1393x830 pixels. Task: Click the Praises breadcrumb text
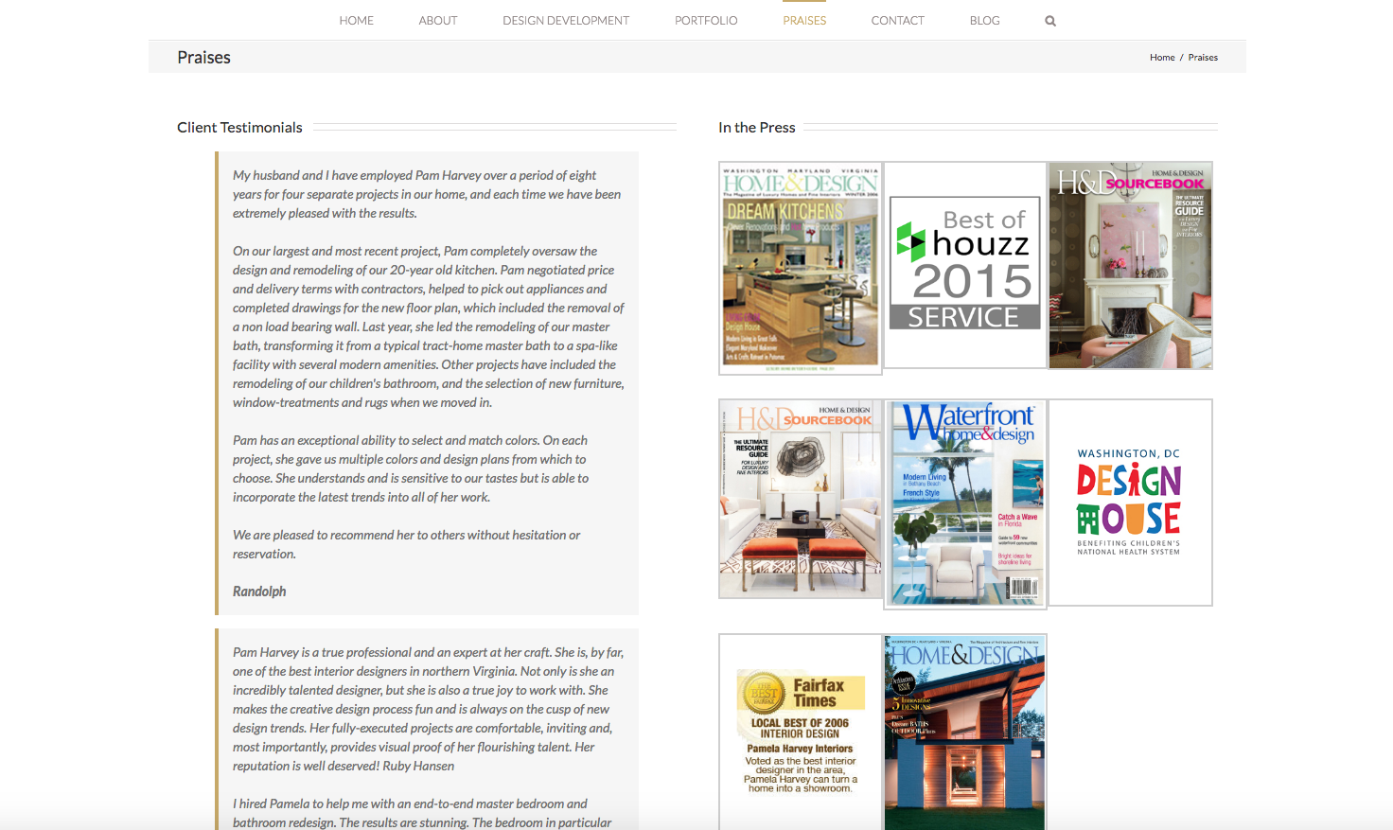tap(1203, 58)
